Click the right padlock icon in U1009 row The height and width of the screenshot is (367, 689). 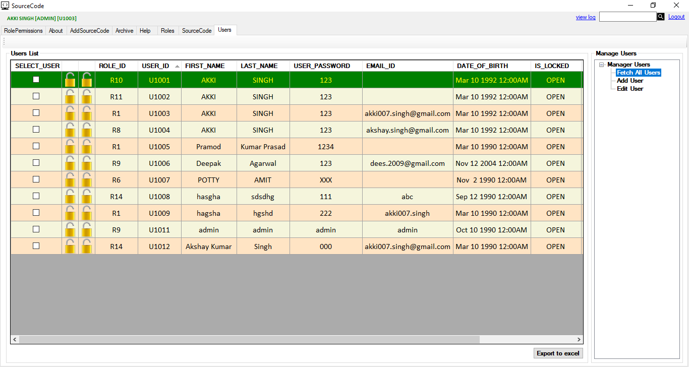[x=87, y=213]
